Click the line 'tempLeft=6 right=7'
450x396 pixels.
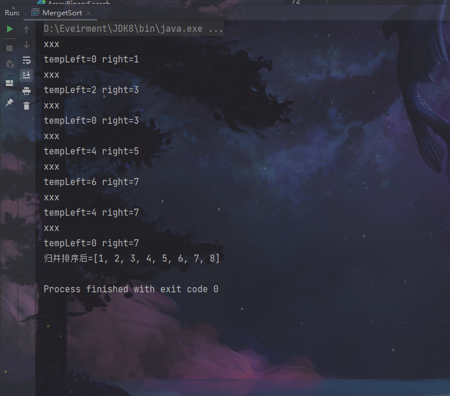tap(91, 181)
